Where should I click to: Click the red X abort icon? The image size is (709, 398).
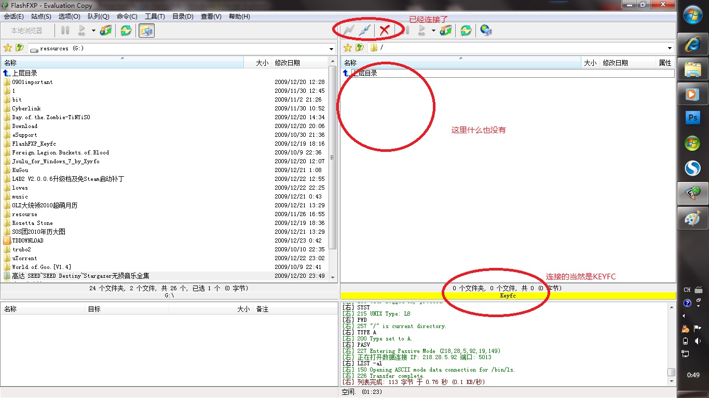coord(385,31)
